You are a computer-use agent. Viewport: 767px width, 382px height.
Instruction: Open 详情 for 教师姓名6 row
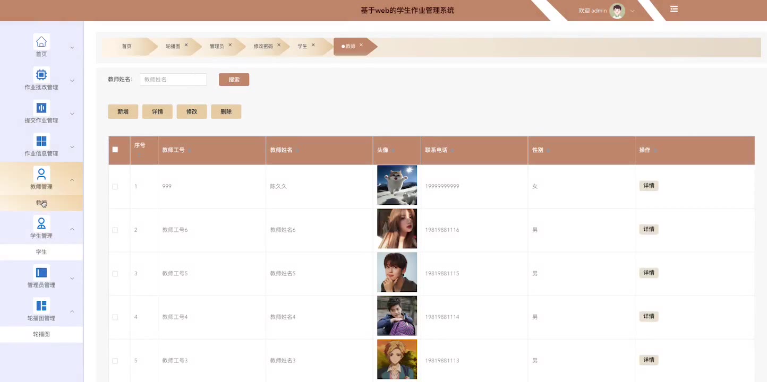coord(649,229)
